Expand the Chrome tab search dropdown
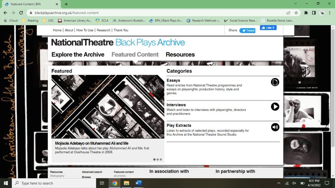The image size is (335, 188). (295, 4)
